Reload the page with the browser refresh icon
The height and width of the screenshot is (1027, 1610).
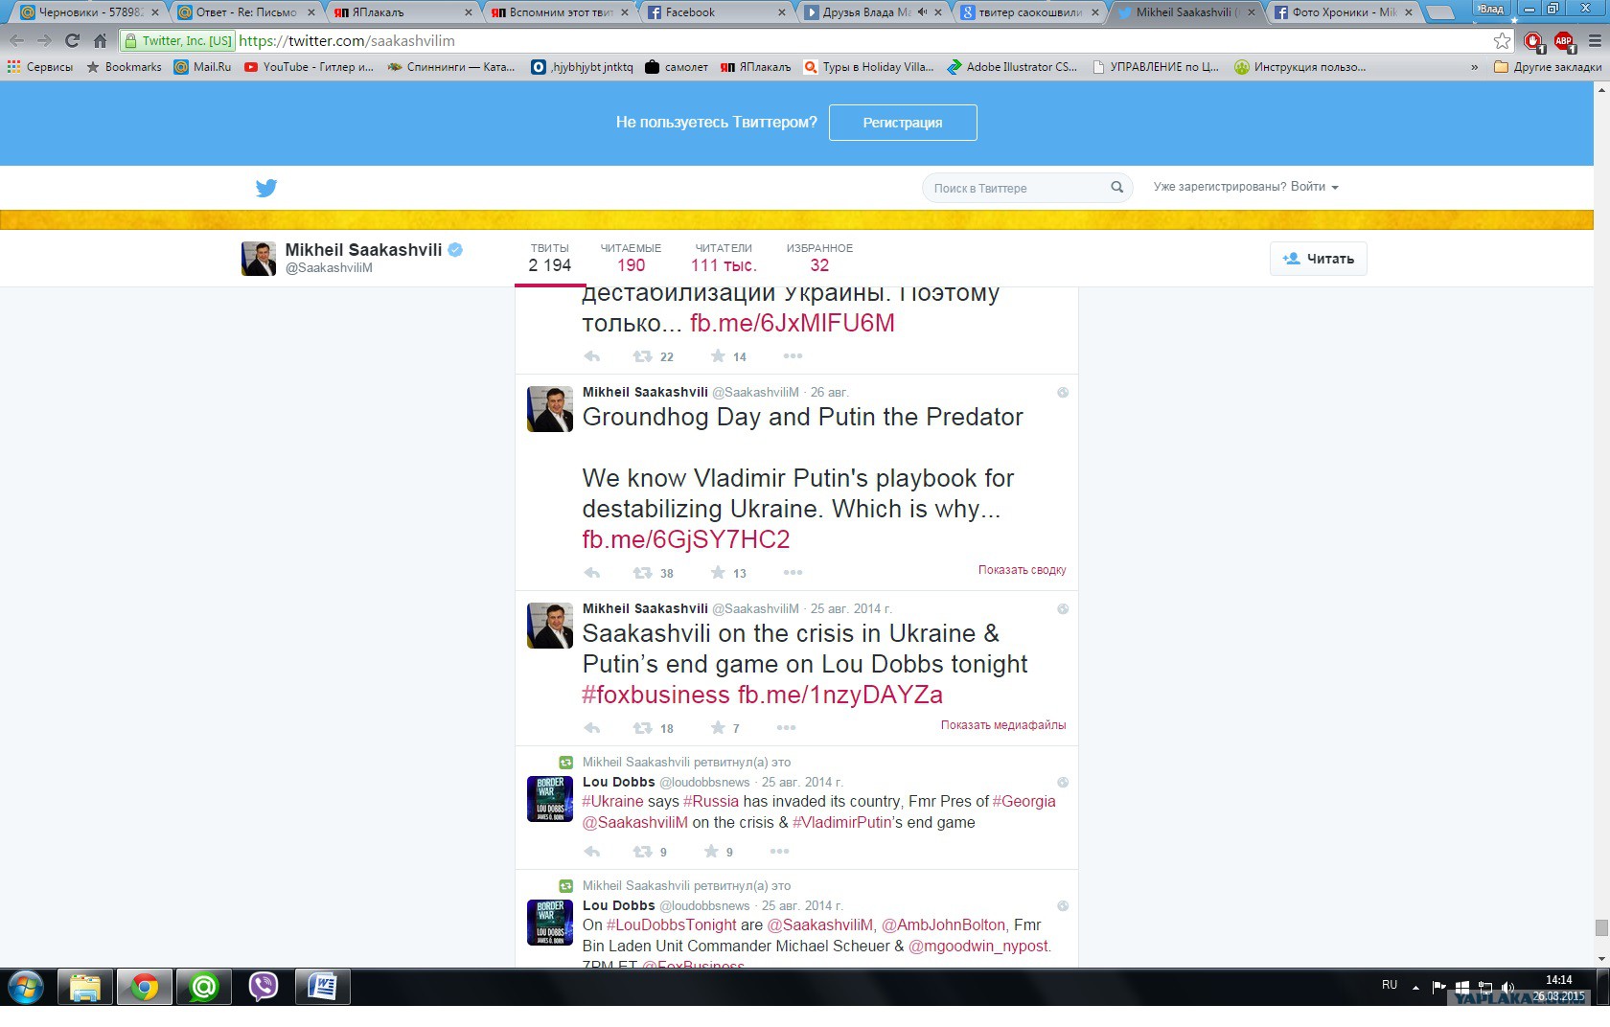click(x=72, y=40)
